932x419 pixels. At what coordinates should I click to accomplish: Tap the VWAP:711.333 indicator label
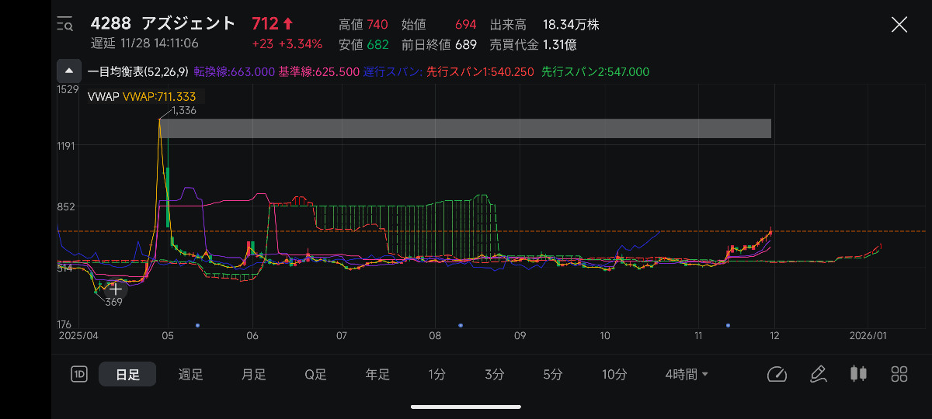pyautogui.click(x=158, y=96)
